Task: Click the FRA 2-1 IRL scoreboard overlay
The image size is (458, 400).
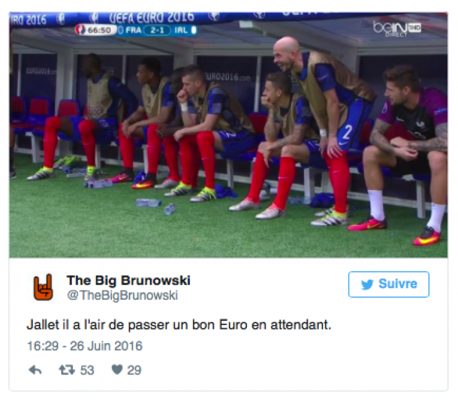Action: point(158,30)
